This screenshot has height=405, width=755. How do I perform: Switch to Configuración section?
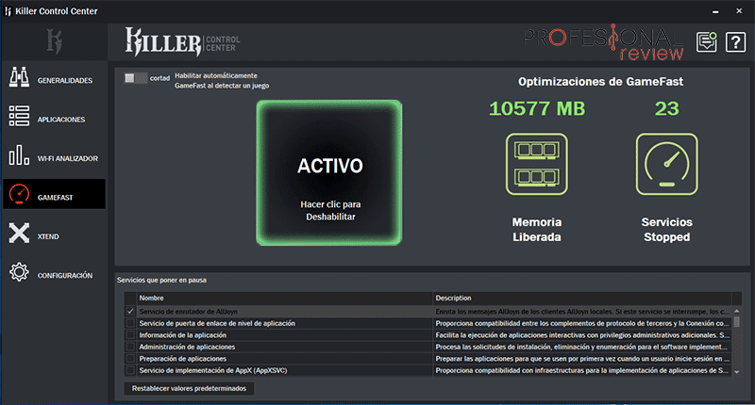(x=65, y=275)
